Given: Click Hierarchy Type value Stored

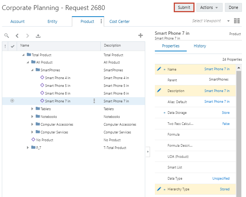Looking at the screenshot, I should pyautogui.click(x=225, y=189).
